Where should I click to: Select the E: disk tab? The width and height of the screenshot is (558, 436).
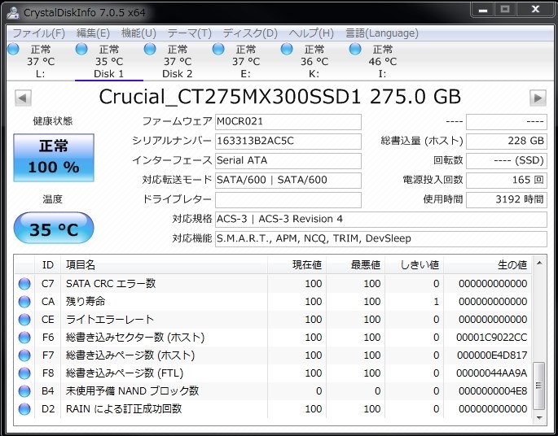click(245, 61)
